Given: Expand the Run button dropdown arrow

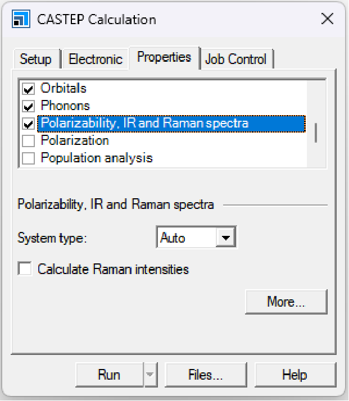Looking at the screenshot, I should [150, 375].
